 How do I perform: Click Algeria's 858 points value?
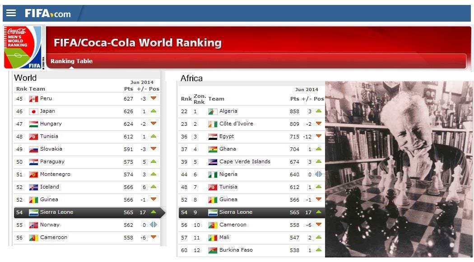[x=294, y=111]
